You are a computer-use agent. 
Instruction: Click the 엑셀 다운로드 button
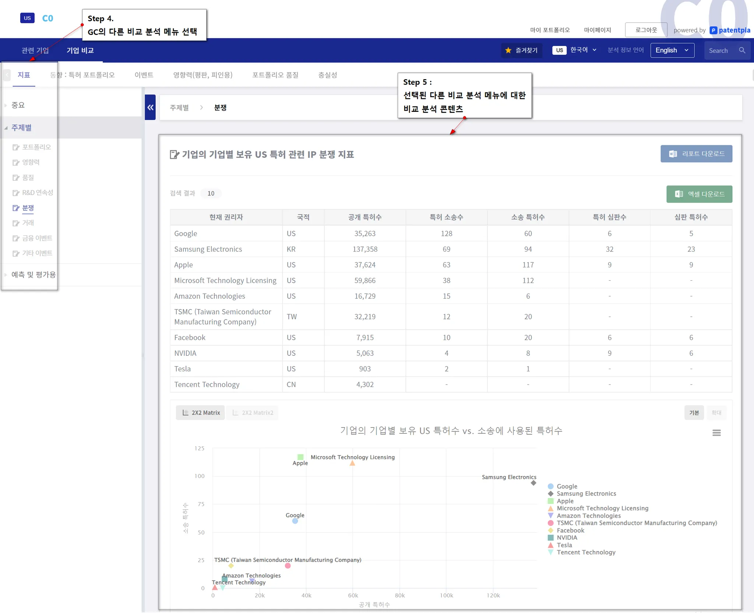tap(699, 194)
